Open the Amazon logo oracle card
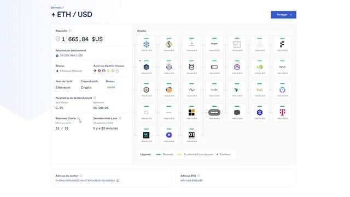Screen dimensions: 350x197 click(214, 44)
